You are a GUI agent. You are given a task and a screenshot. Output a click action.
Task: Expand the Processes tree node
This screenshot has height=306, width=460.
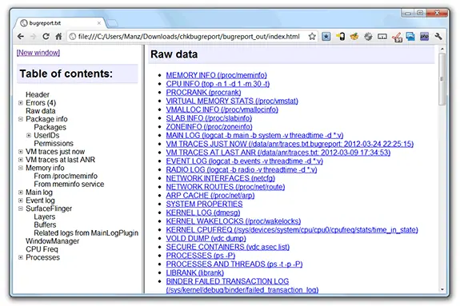[x=21, y=257]
